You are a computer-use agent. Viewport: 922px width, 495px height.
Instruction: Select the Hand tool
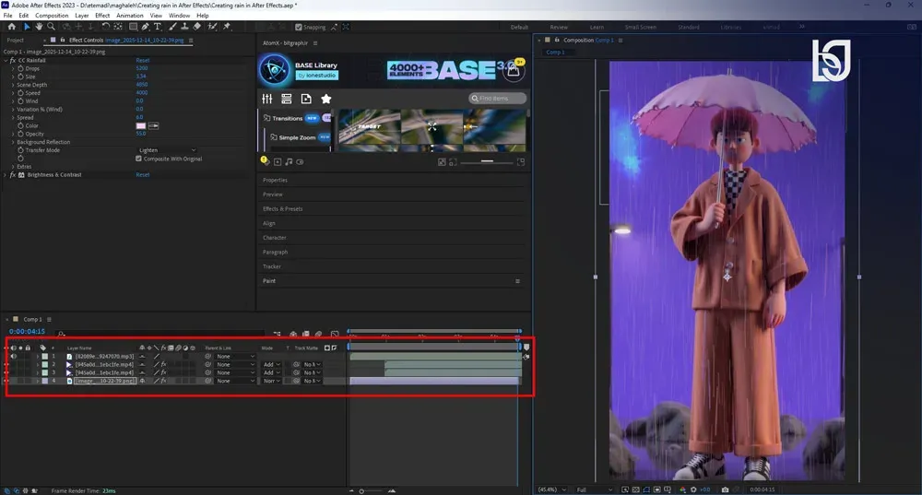[39, 27]
